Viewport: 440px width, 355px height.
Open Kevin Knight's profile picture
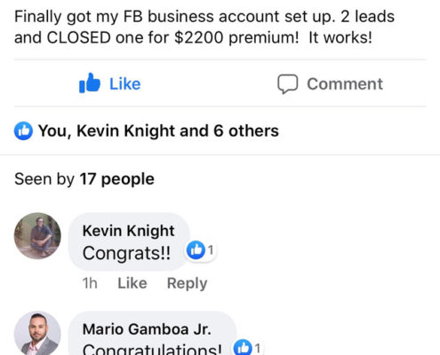37,236
